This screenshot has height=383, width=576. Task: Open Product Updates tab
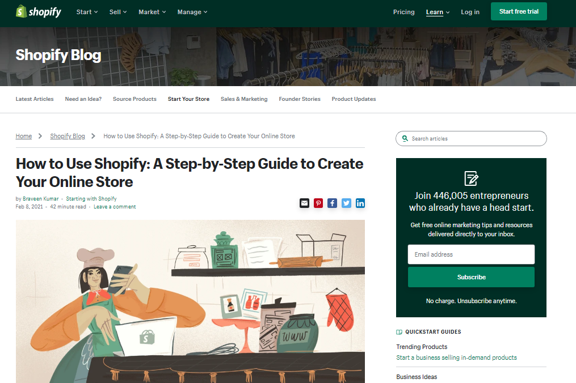[x=354, y=99]
